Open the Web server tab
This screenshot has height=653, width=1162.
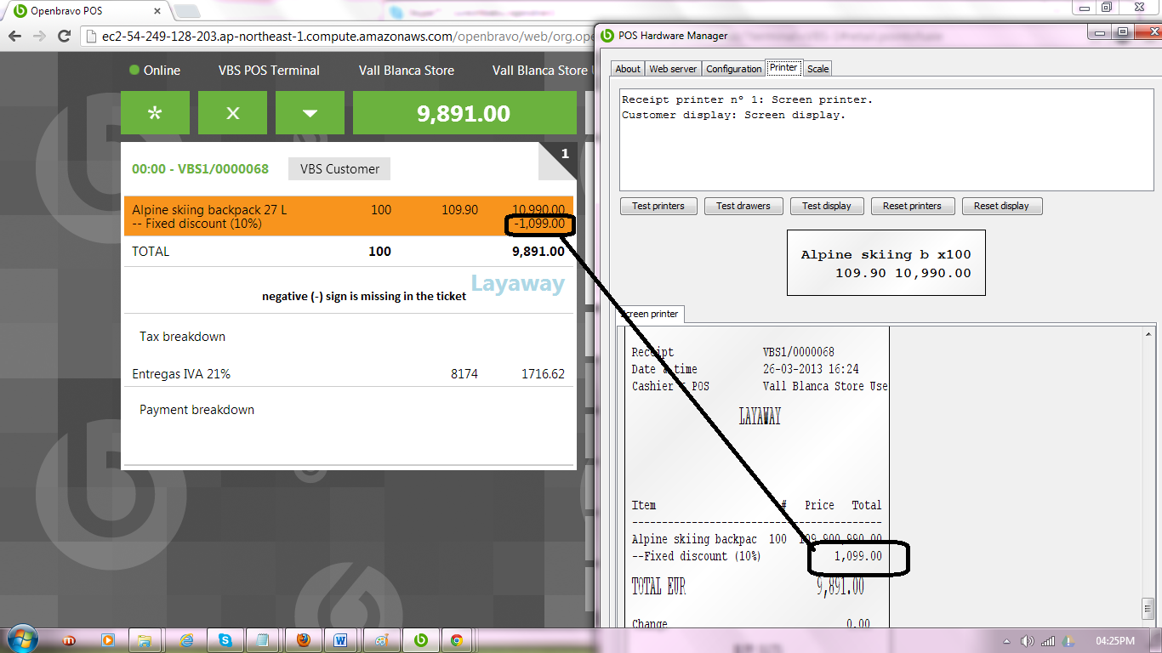coord(673,69)
